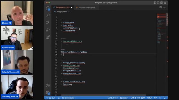The image size is (179, 100).
Task: Click the minimap code overview
Action: point(161,28)
